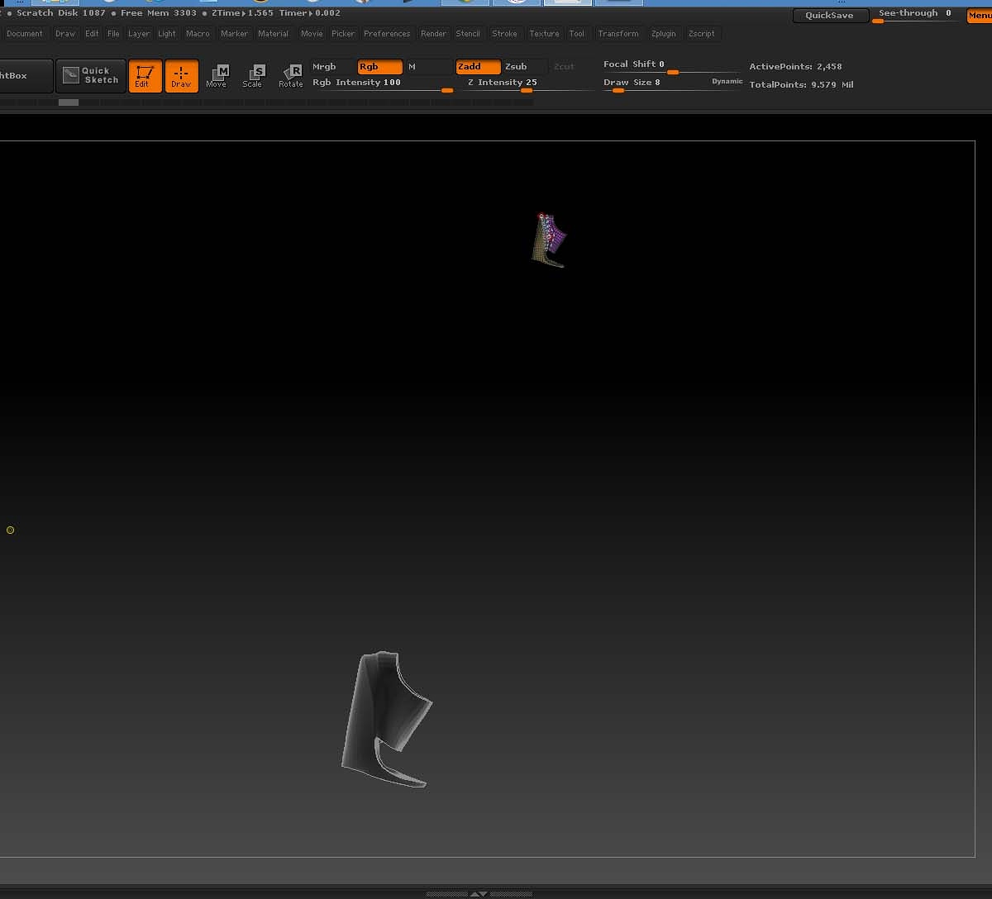Enable M material mode

click(x=428, y=67)
